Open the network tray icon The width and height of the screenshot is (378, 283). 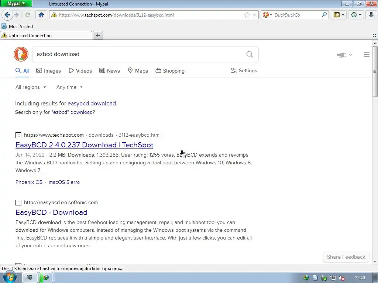pos(333,278)
